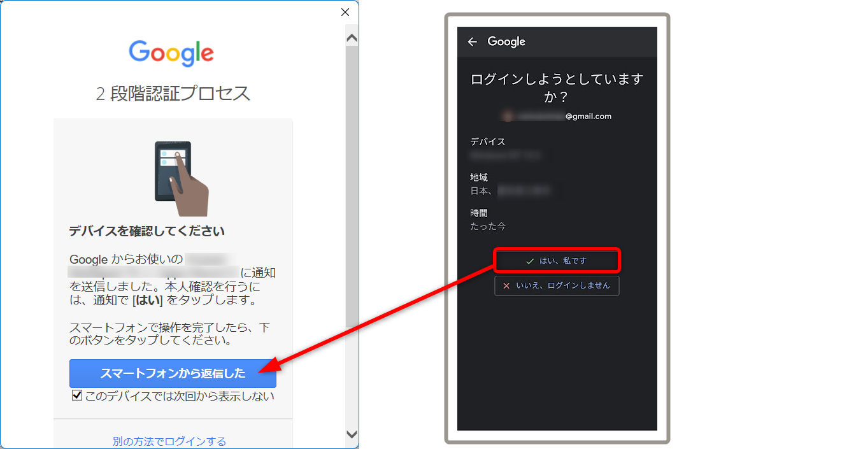Screen dimensions: 856x449
Task: Tap the 時間 label on phone screen
Action: point(479,213)
